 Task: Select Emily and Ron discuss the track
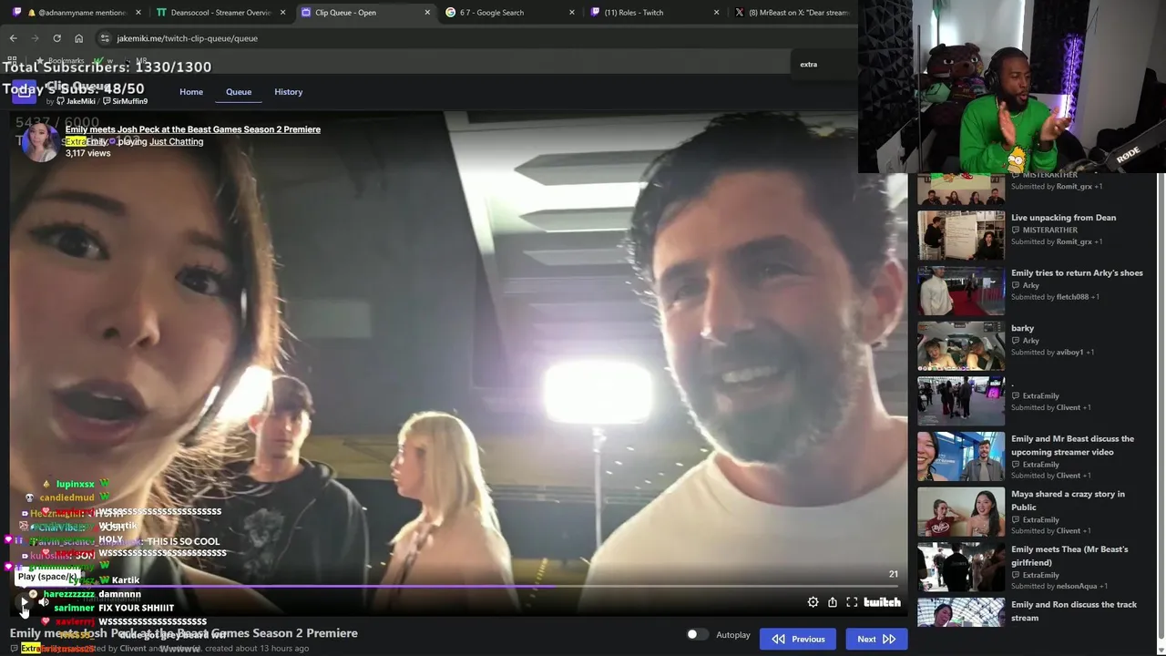click(1074, 610)
